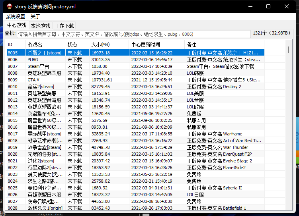This screenshot has height=216, width=299.
Task: Sort by the ID column header
Action: [x=16, y=45]
